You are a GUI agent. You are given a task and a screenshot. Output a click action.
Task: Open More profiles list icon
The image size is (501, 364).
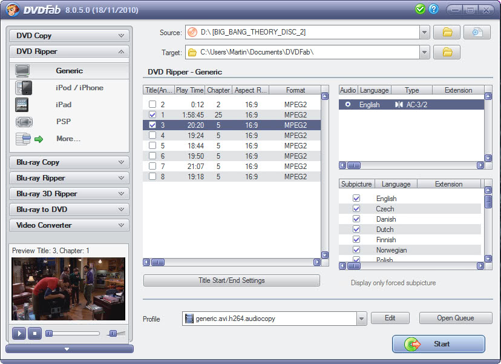pyautogui.click(x=23, y=139)
